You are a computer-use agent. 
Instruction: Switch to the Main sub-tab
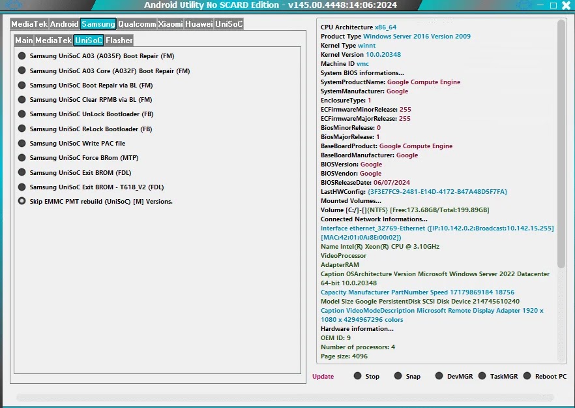(x=24, y=40)
